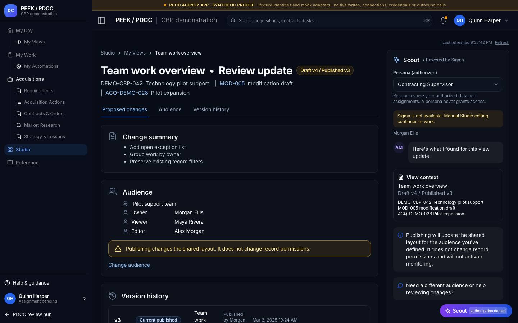Click the Draft v4 / Published v3 badge

[x=325, y=70]
